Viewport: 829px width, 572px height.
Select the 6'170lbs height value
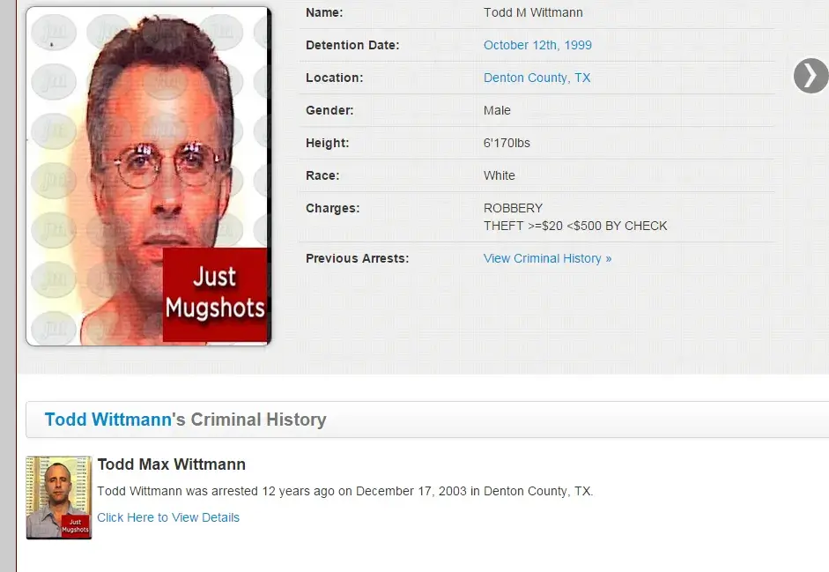click(507, 143)
